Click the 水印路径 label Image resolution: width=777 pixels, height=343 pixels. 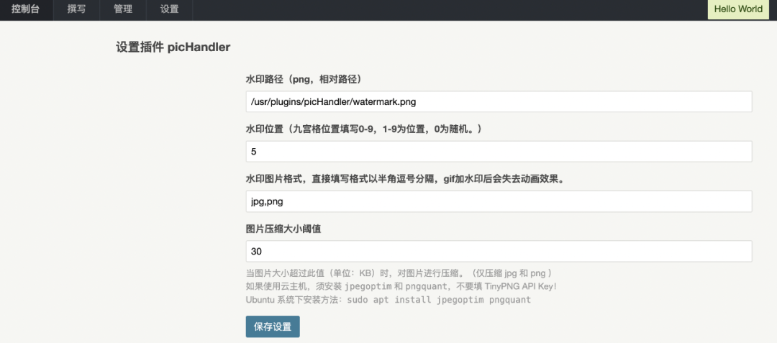point(304,79)
